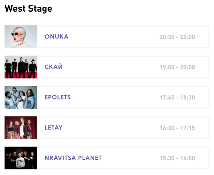Select the EPOLETS artist name link

tap(58, 98)
